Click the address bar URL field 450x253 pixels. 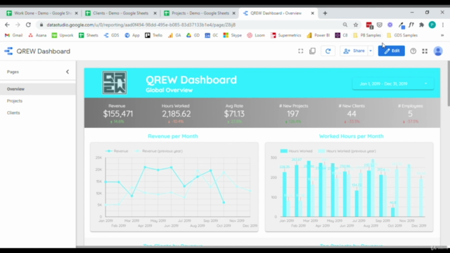189,25
